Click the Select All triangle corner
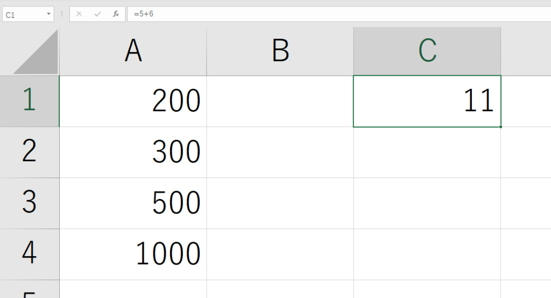 click(x=35, y=52)
